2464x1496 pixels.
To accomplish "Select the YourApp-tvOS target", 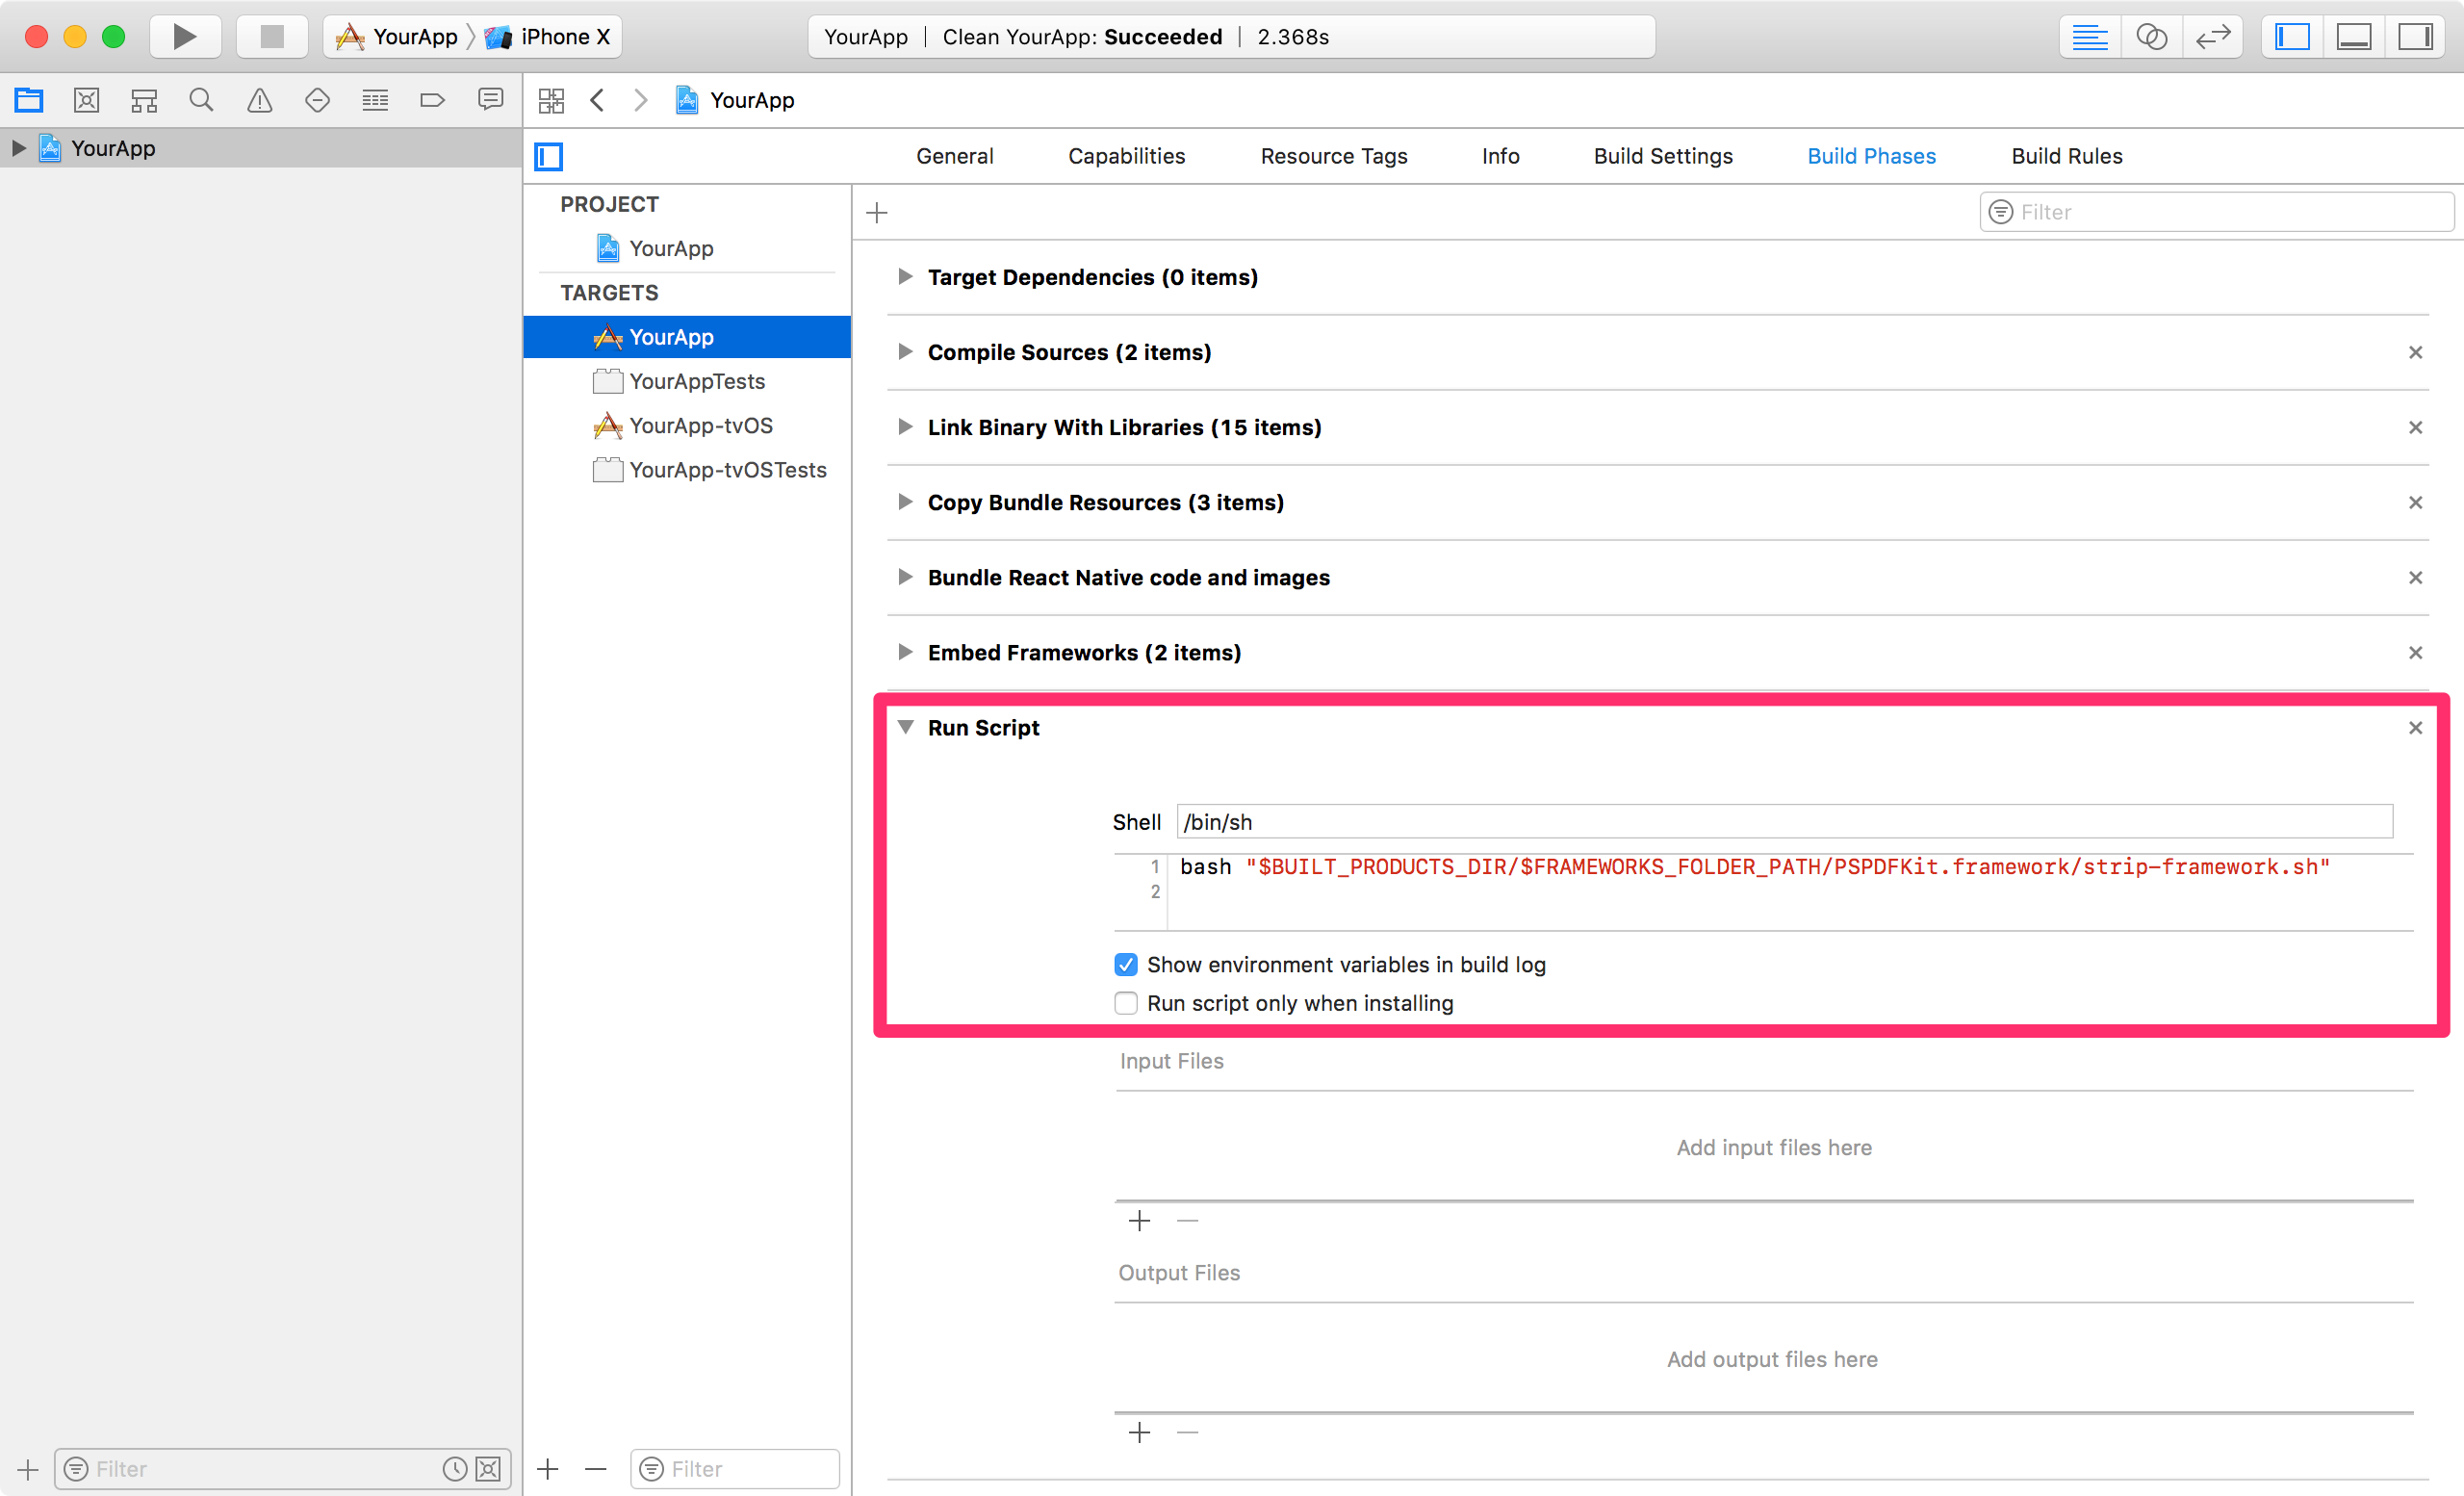I will 700,426.
